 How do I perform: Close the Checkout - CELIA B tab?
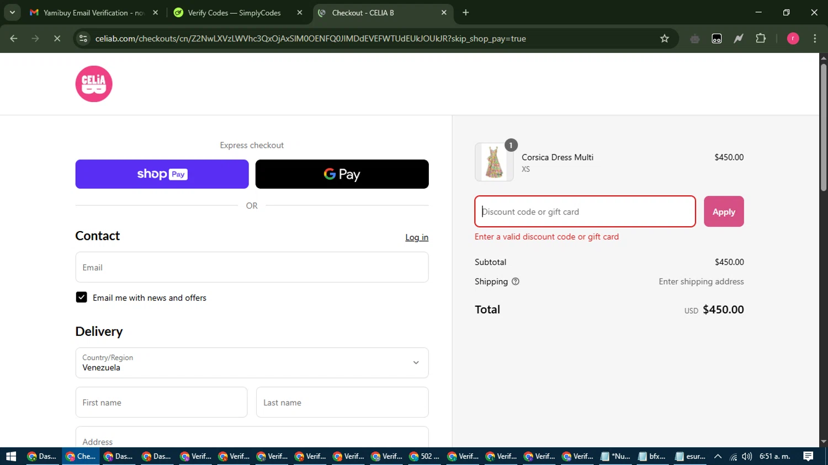(x=444, y=13)
